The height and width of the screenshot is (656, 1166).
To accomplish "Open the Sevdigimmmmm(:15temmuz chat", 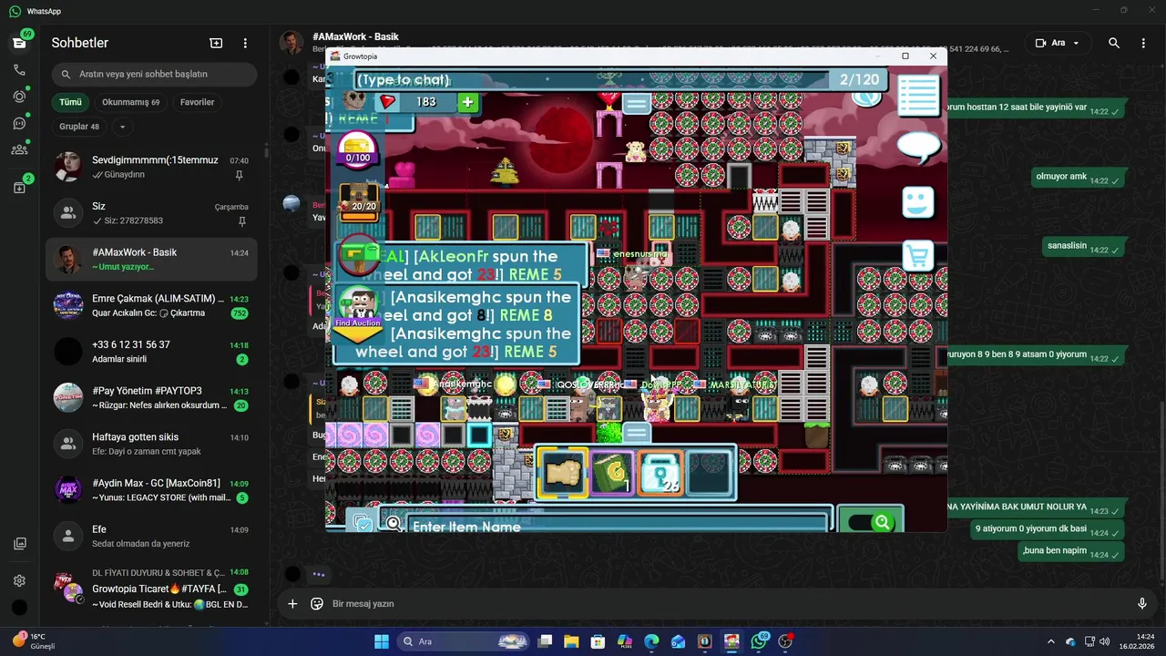I will click(x=151, y=167).
